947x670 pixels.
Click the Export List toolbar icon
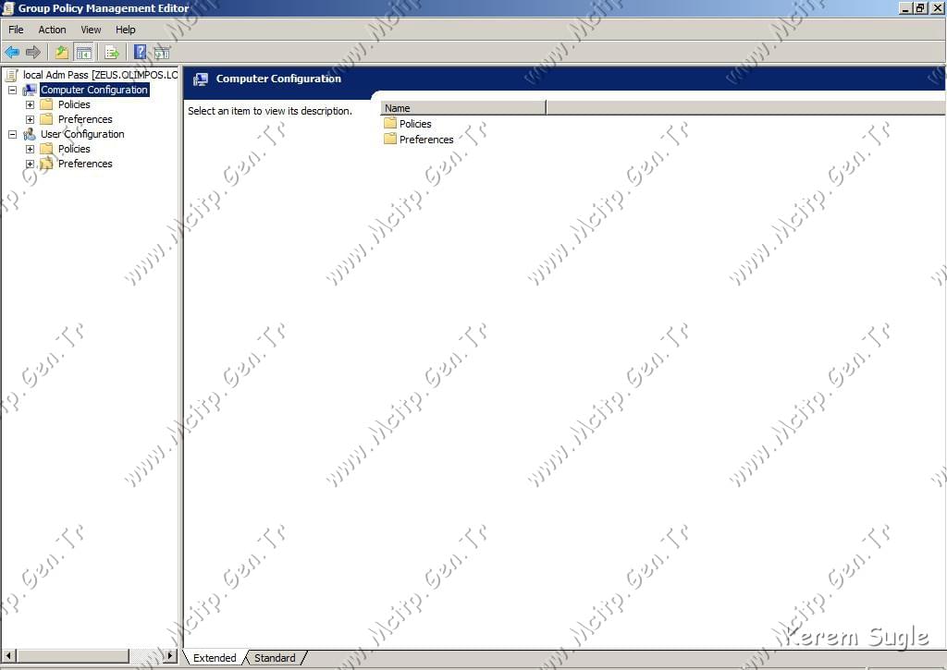click(x=112, y=53)
